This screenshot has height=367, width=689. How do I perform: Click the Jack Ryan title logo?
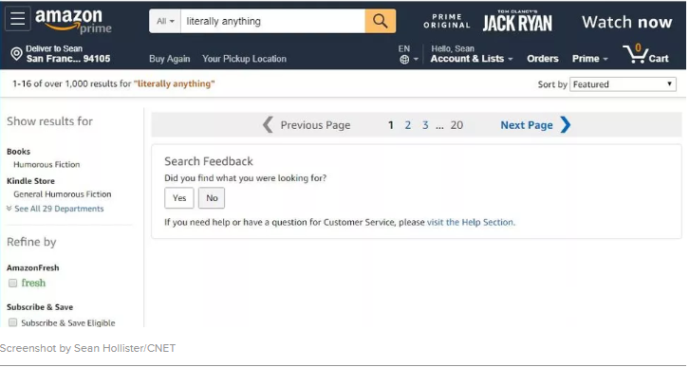(517, 21)
